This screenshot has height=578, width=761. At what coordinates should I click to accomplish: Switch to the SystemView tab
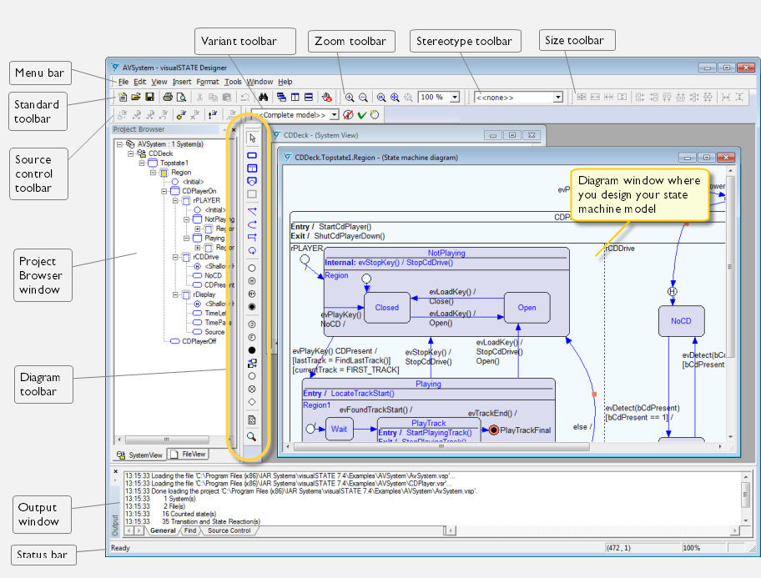[x=140, y=455]
